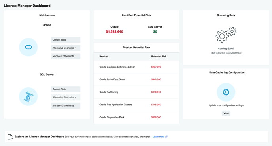272x146 pixels.
Task: Click the SQL Server logo icon
Action: (28, 96)
